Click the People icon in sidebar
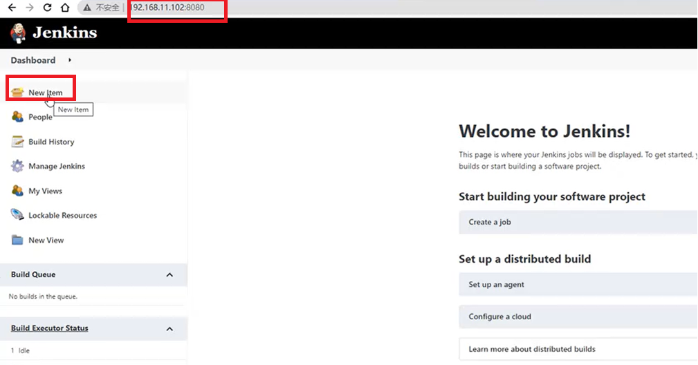 pyautogui.click(x=17, y=116)
